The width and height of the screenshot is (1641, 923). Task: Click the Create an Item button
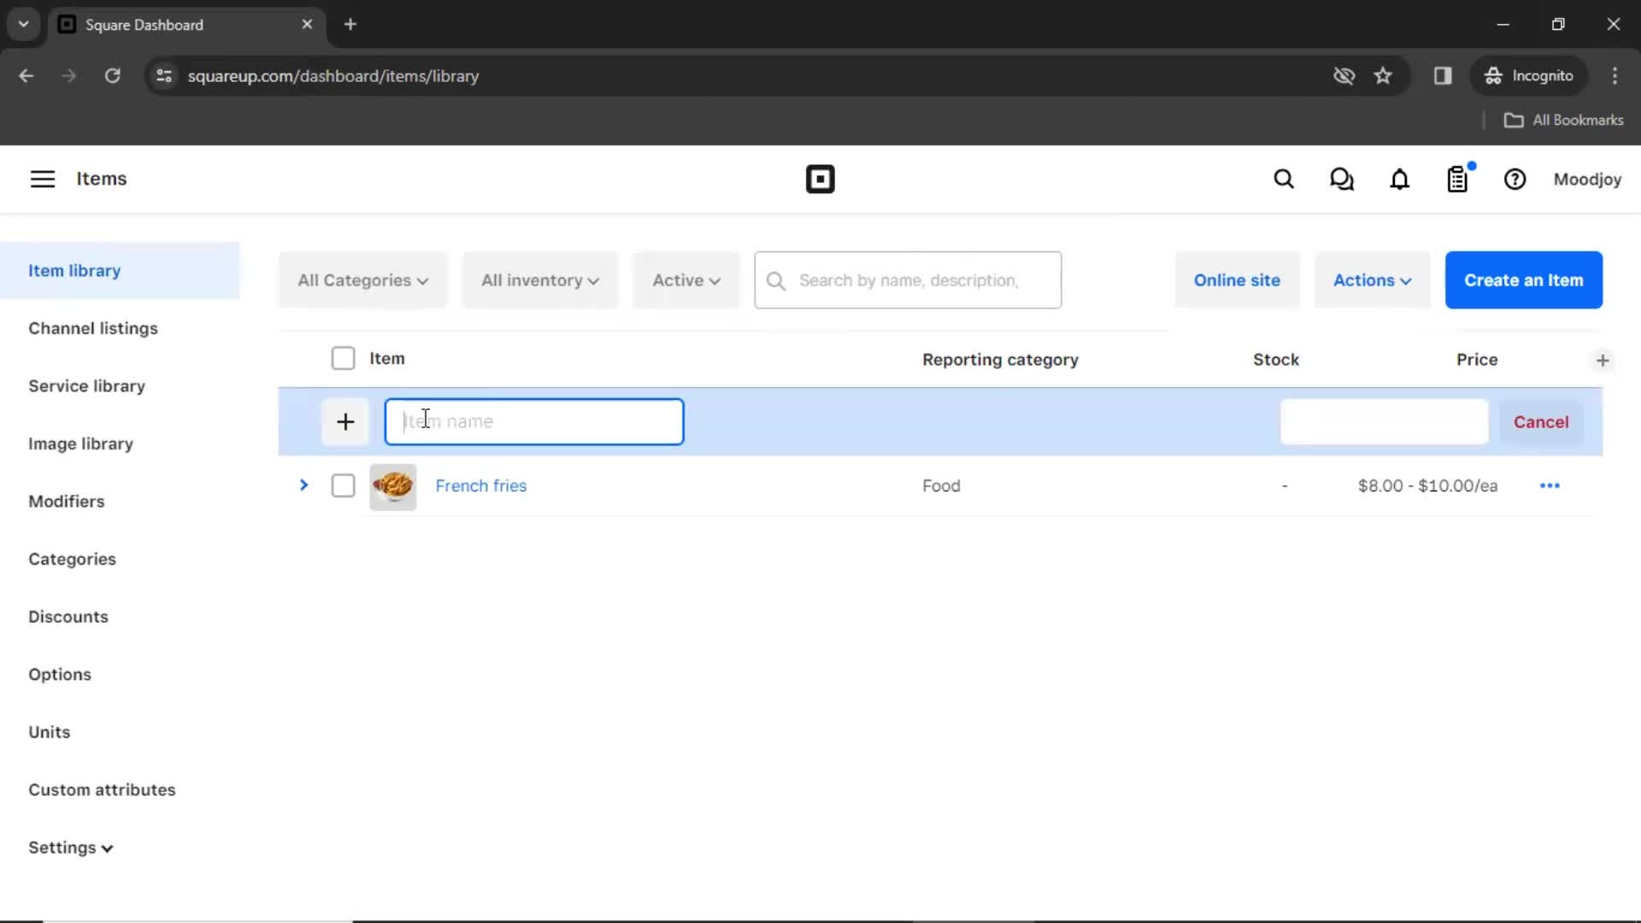(1524, 279)
